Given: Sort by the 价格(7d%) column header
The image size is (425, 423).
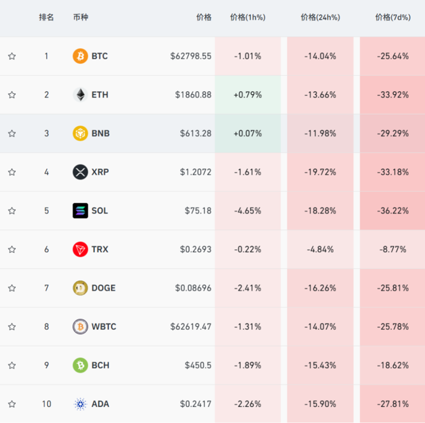Looking at the screenshot, I should (391, 18).
